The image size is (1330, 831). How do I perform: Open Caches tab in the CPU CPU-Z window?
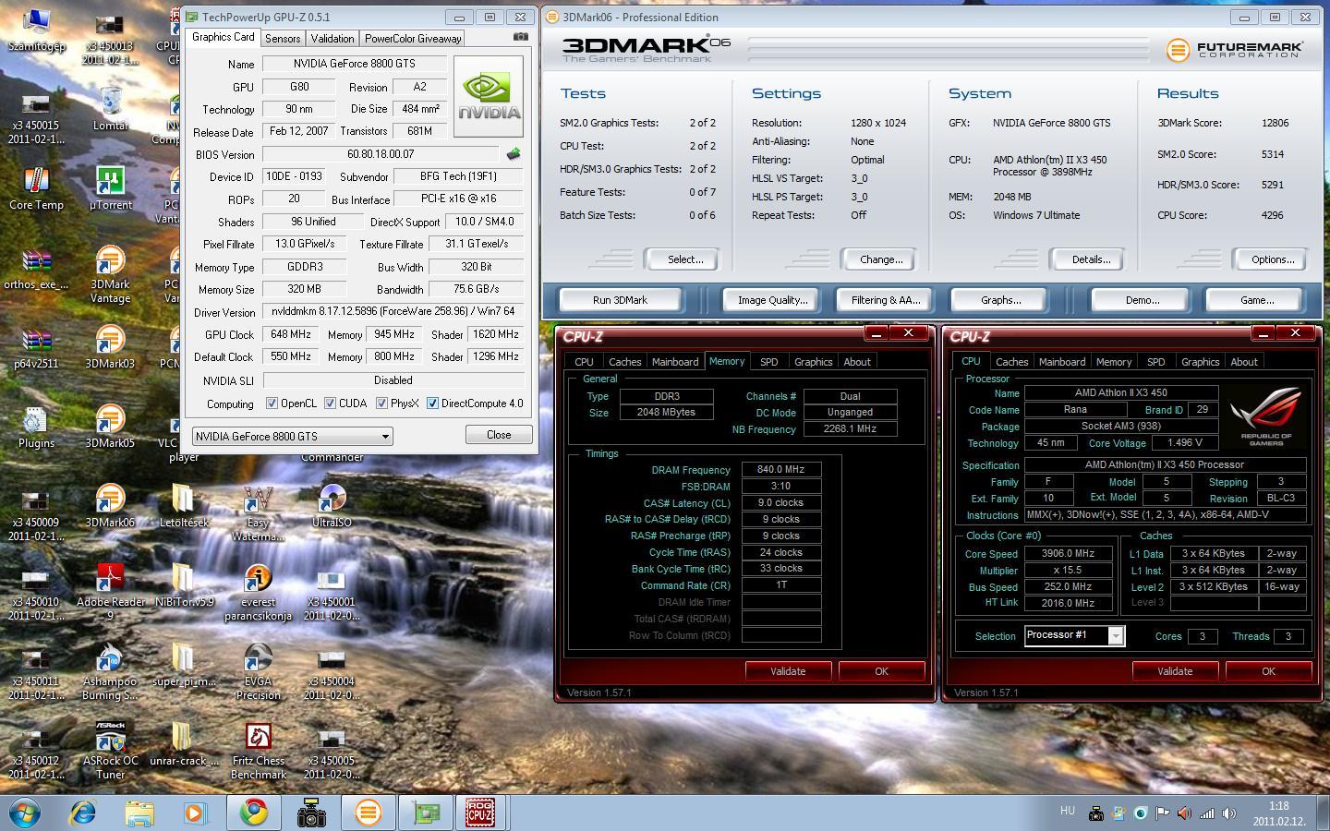click(x=1011, y=362)
